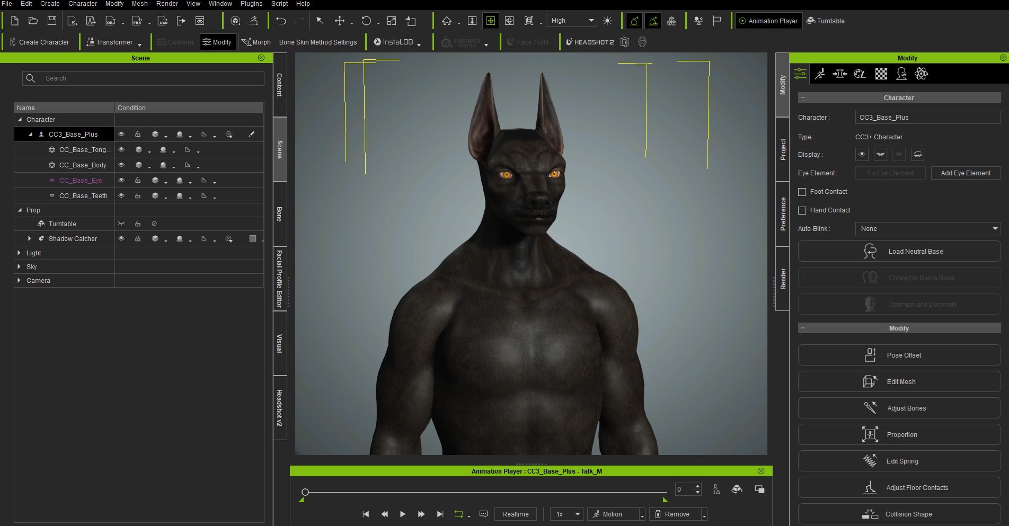Open a project with the folder icon
This screenshot has height=526, width=1009.
point(33,21)
